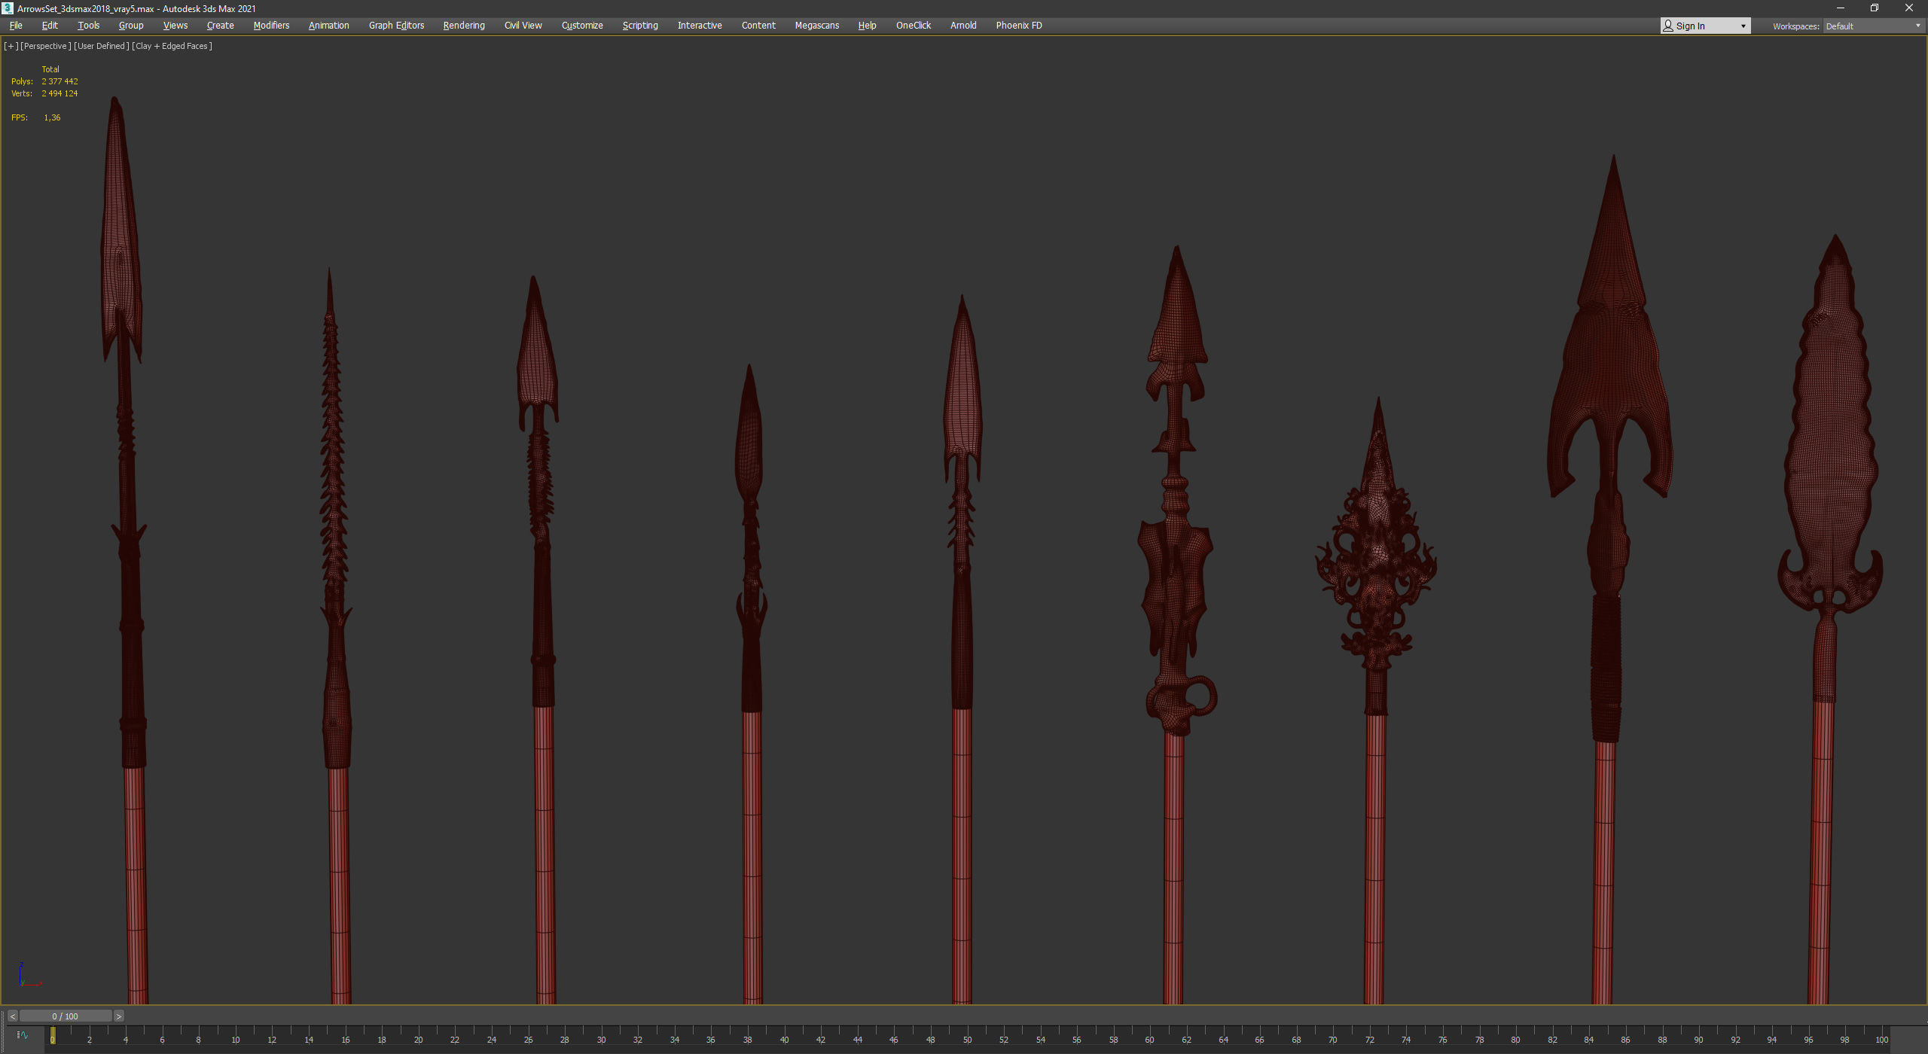Open the Animation menu
Screen dimensions: 1928x1054
point(328,26)
